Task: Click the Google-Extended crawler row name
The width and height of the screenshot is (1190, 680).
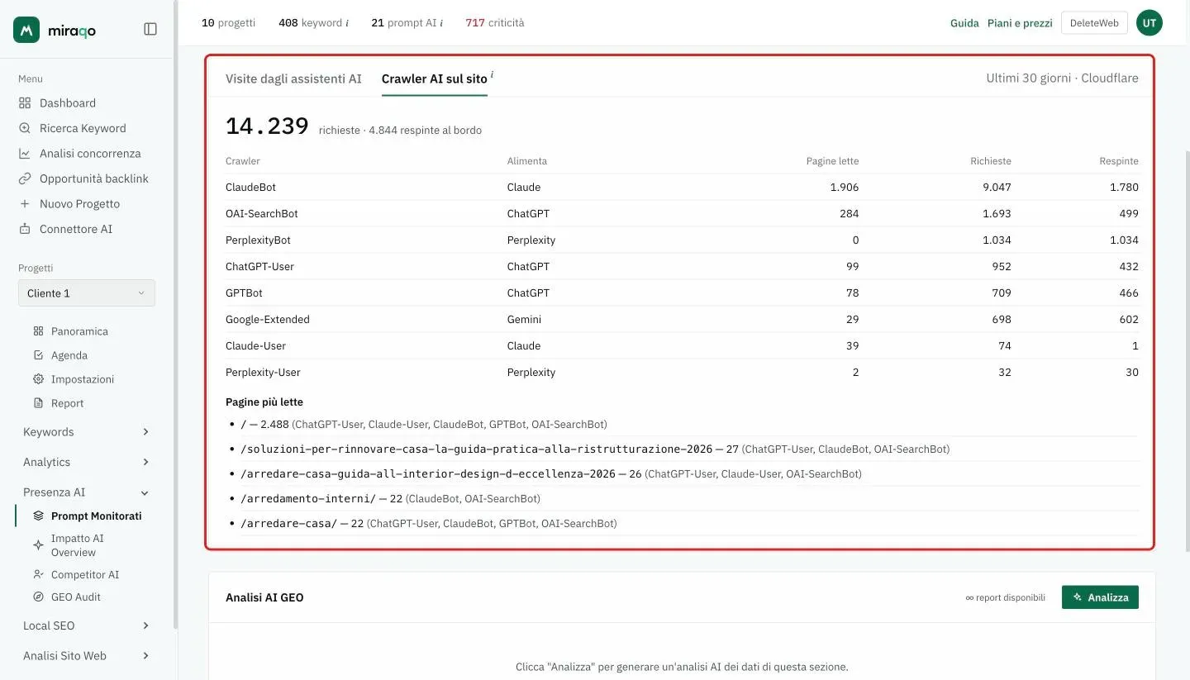Action: pyautogui.click(x=268, y=320)
